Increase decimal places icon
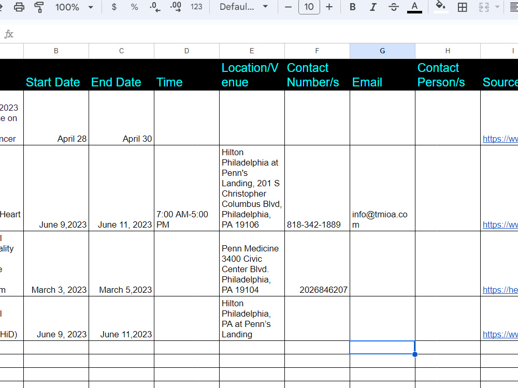The height and width of the screenshot is (388, 518). [x=176, y=7]
